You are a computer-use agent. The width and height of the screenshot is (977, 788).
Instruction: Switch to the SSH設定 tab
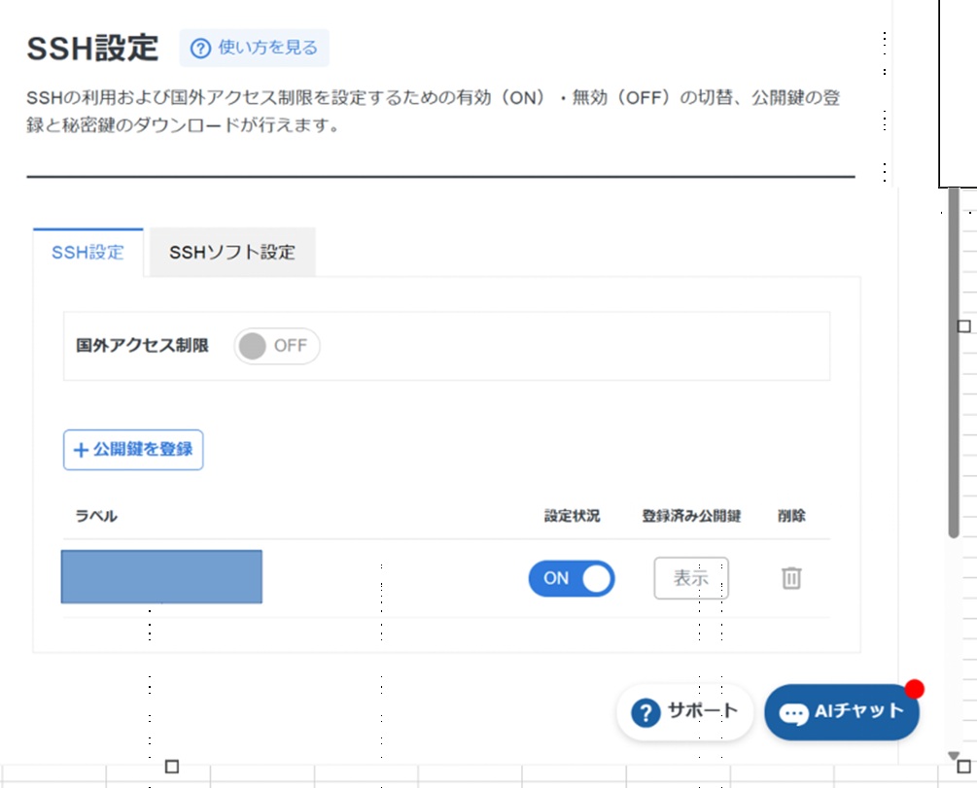88,253
